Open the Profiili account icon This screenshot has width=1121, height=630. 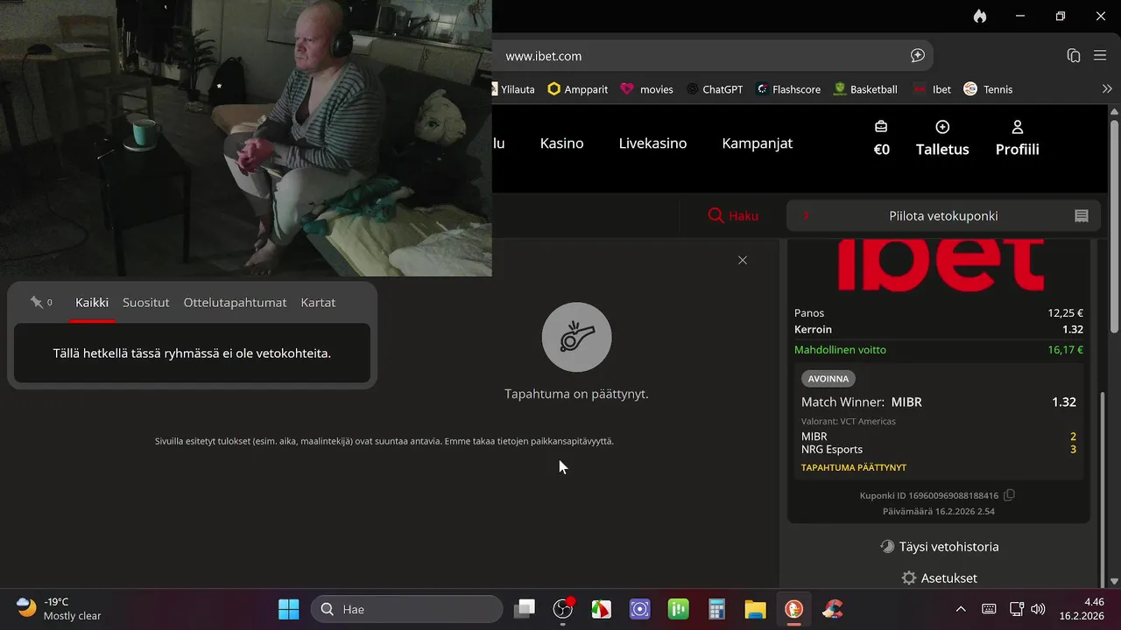(x=1018, y=127)
